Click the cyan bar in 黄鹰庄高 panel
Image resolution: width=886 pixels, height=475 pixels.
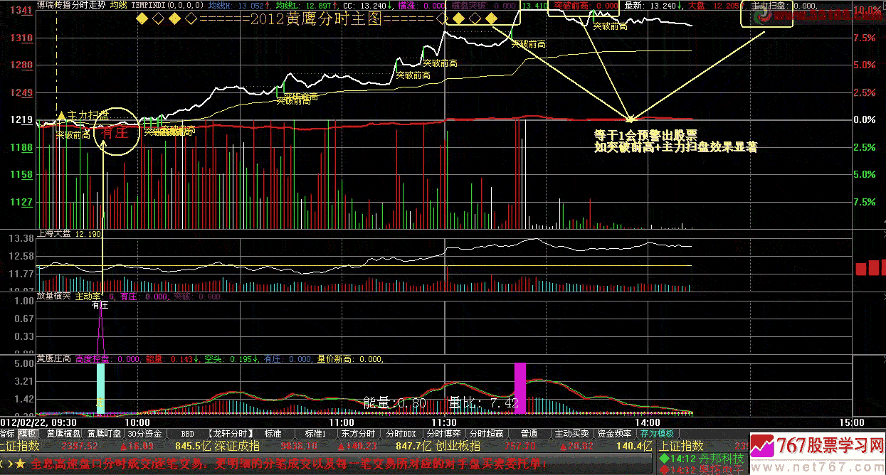100,388
